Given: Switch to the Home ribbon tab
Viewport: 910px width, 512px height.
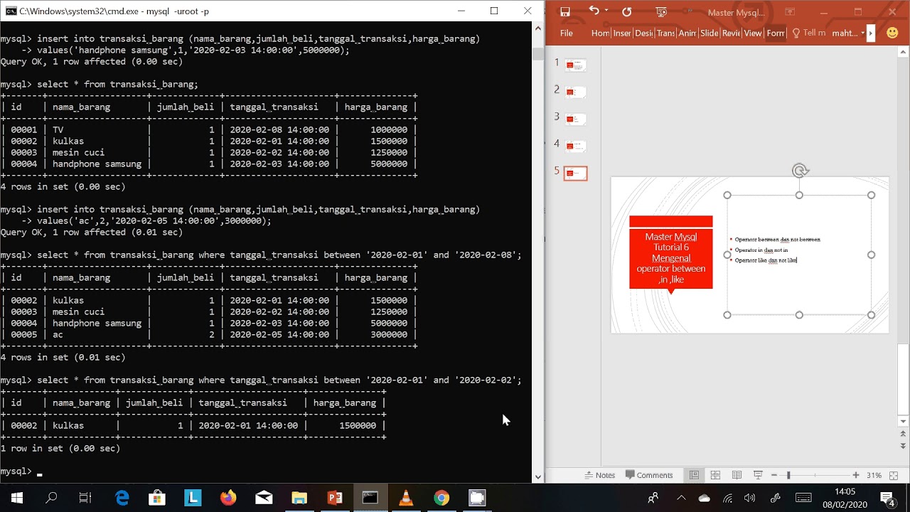Looking at the screenshot, I should pos(601,33).
